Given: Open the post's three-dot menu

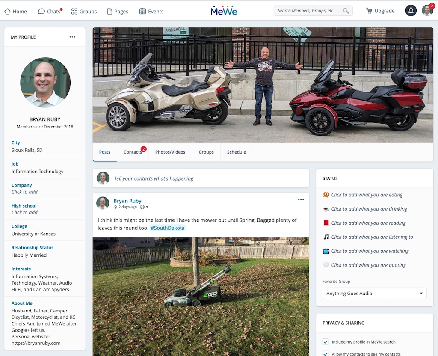Looking at the screenshot, I should pyautogui.click(x=301, y=199).
